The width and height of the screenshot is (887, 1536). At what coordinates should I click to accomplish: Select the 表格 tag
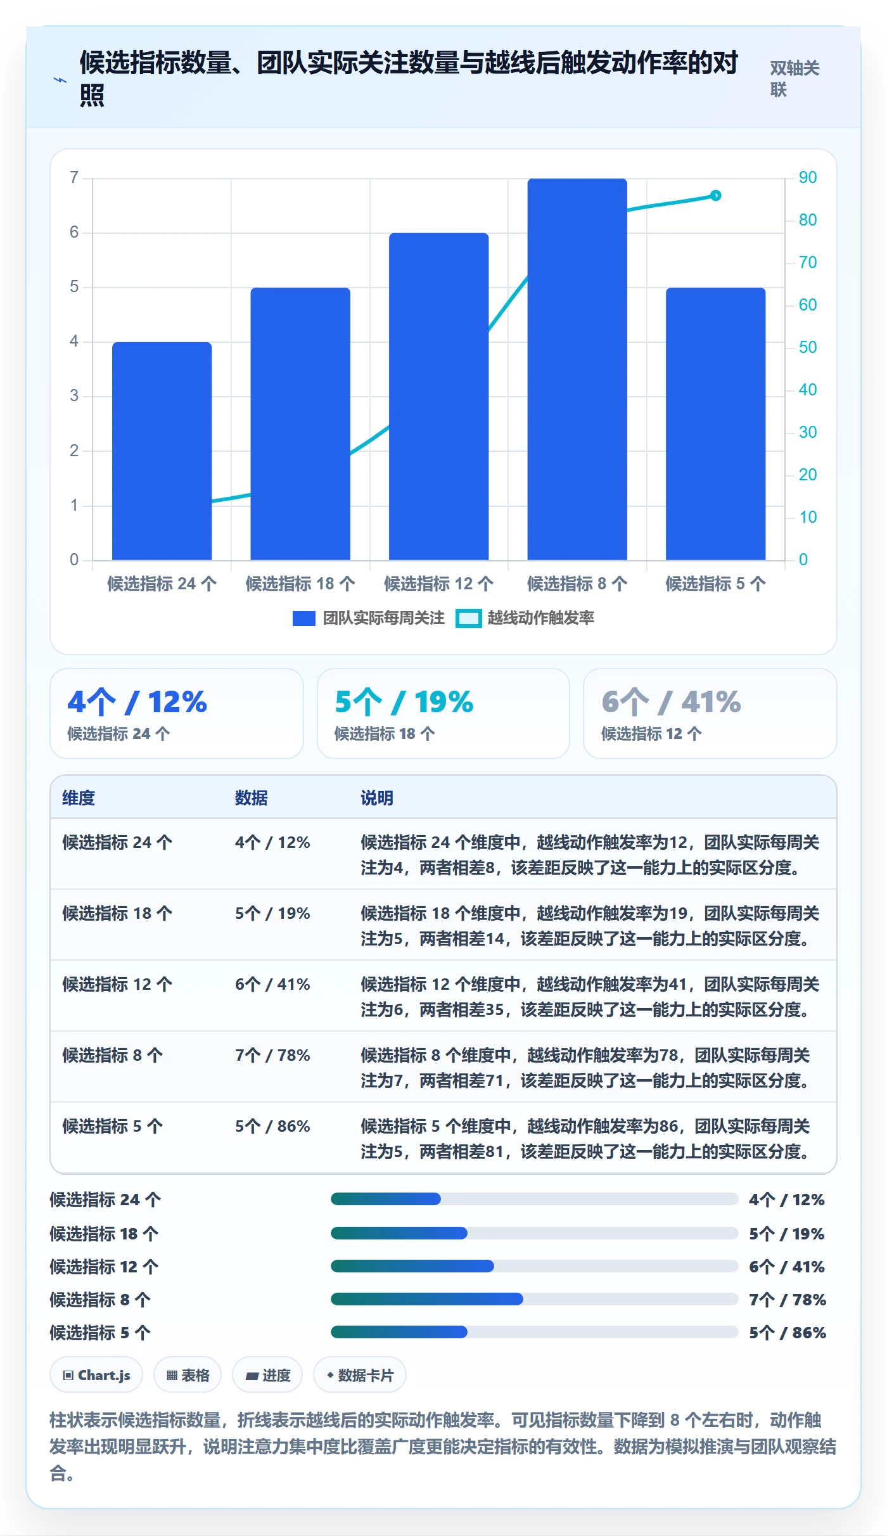click(x=188, y=1375)
